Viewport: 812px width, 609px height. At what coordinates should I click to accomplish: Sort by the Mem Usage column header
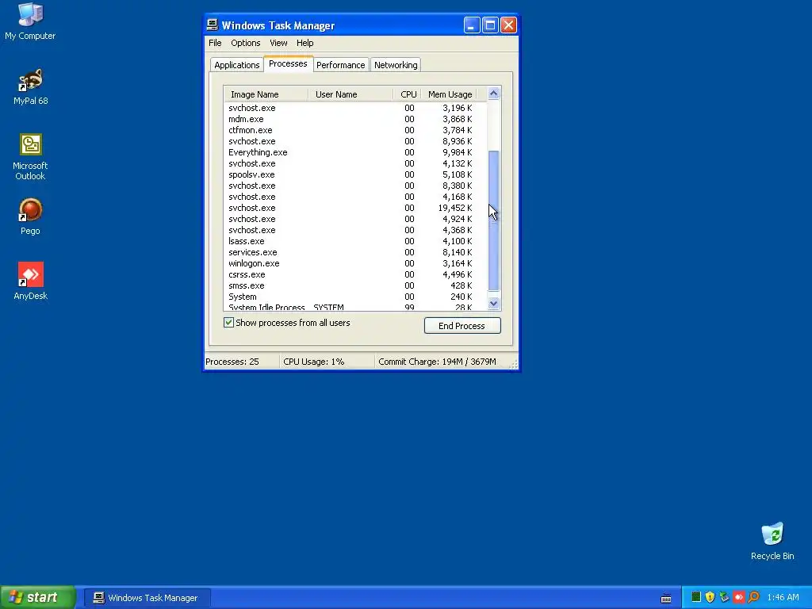449,94
